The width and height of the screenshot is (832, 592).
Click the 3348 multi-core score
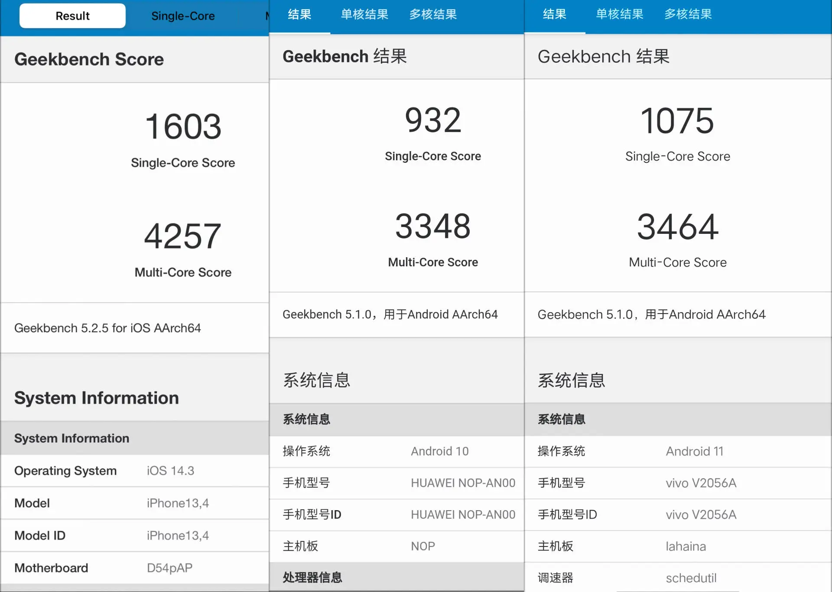pos(433,226)
